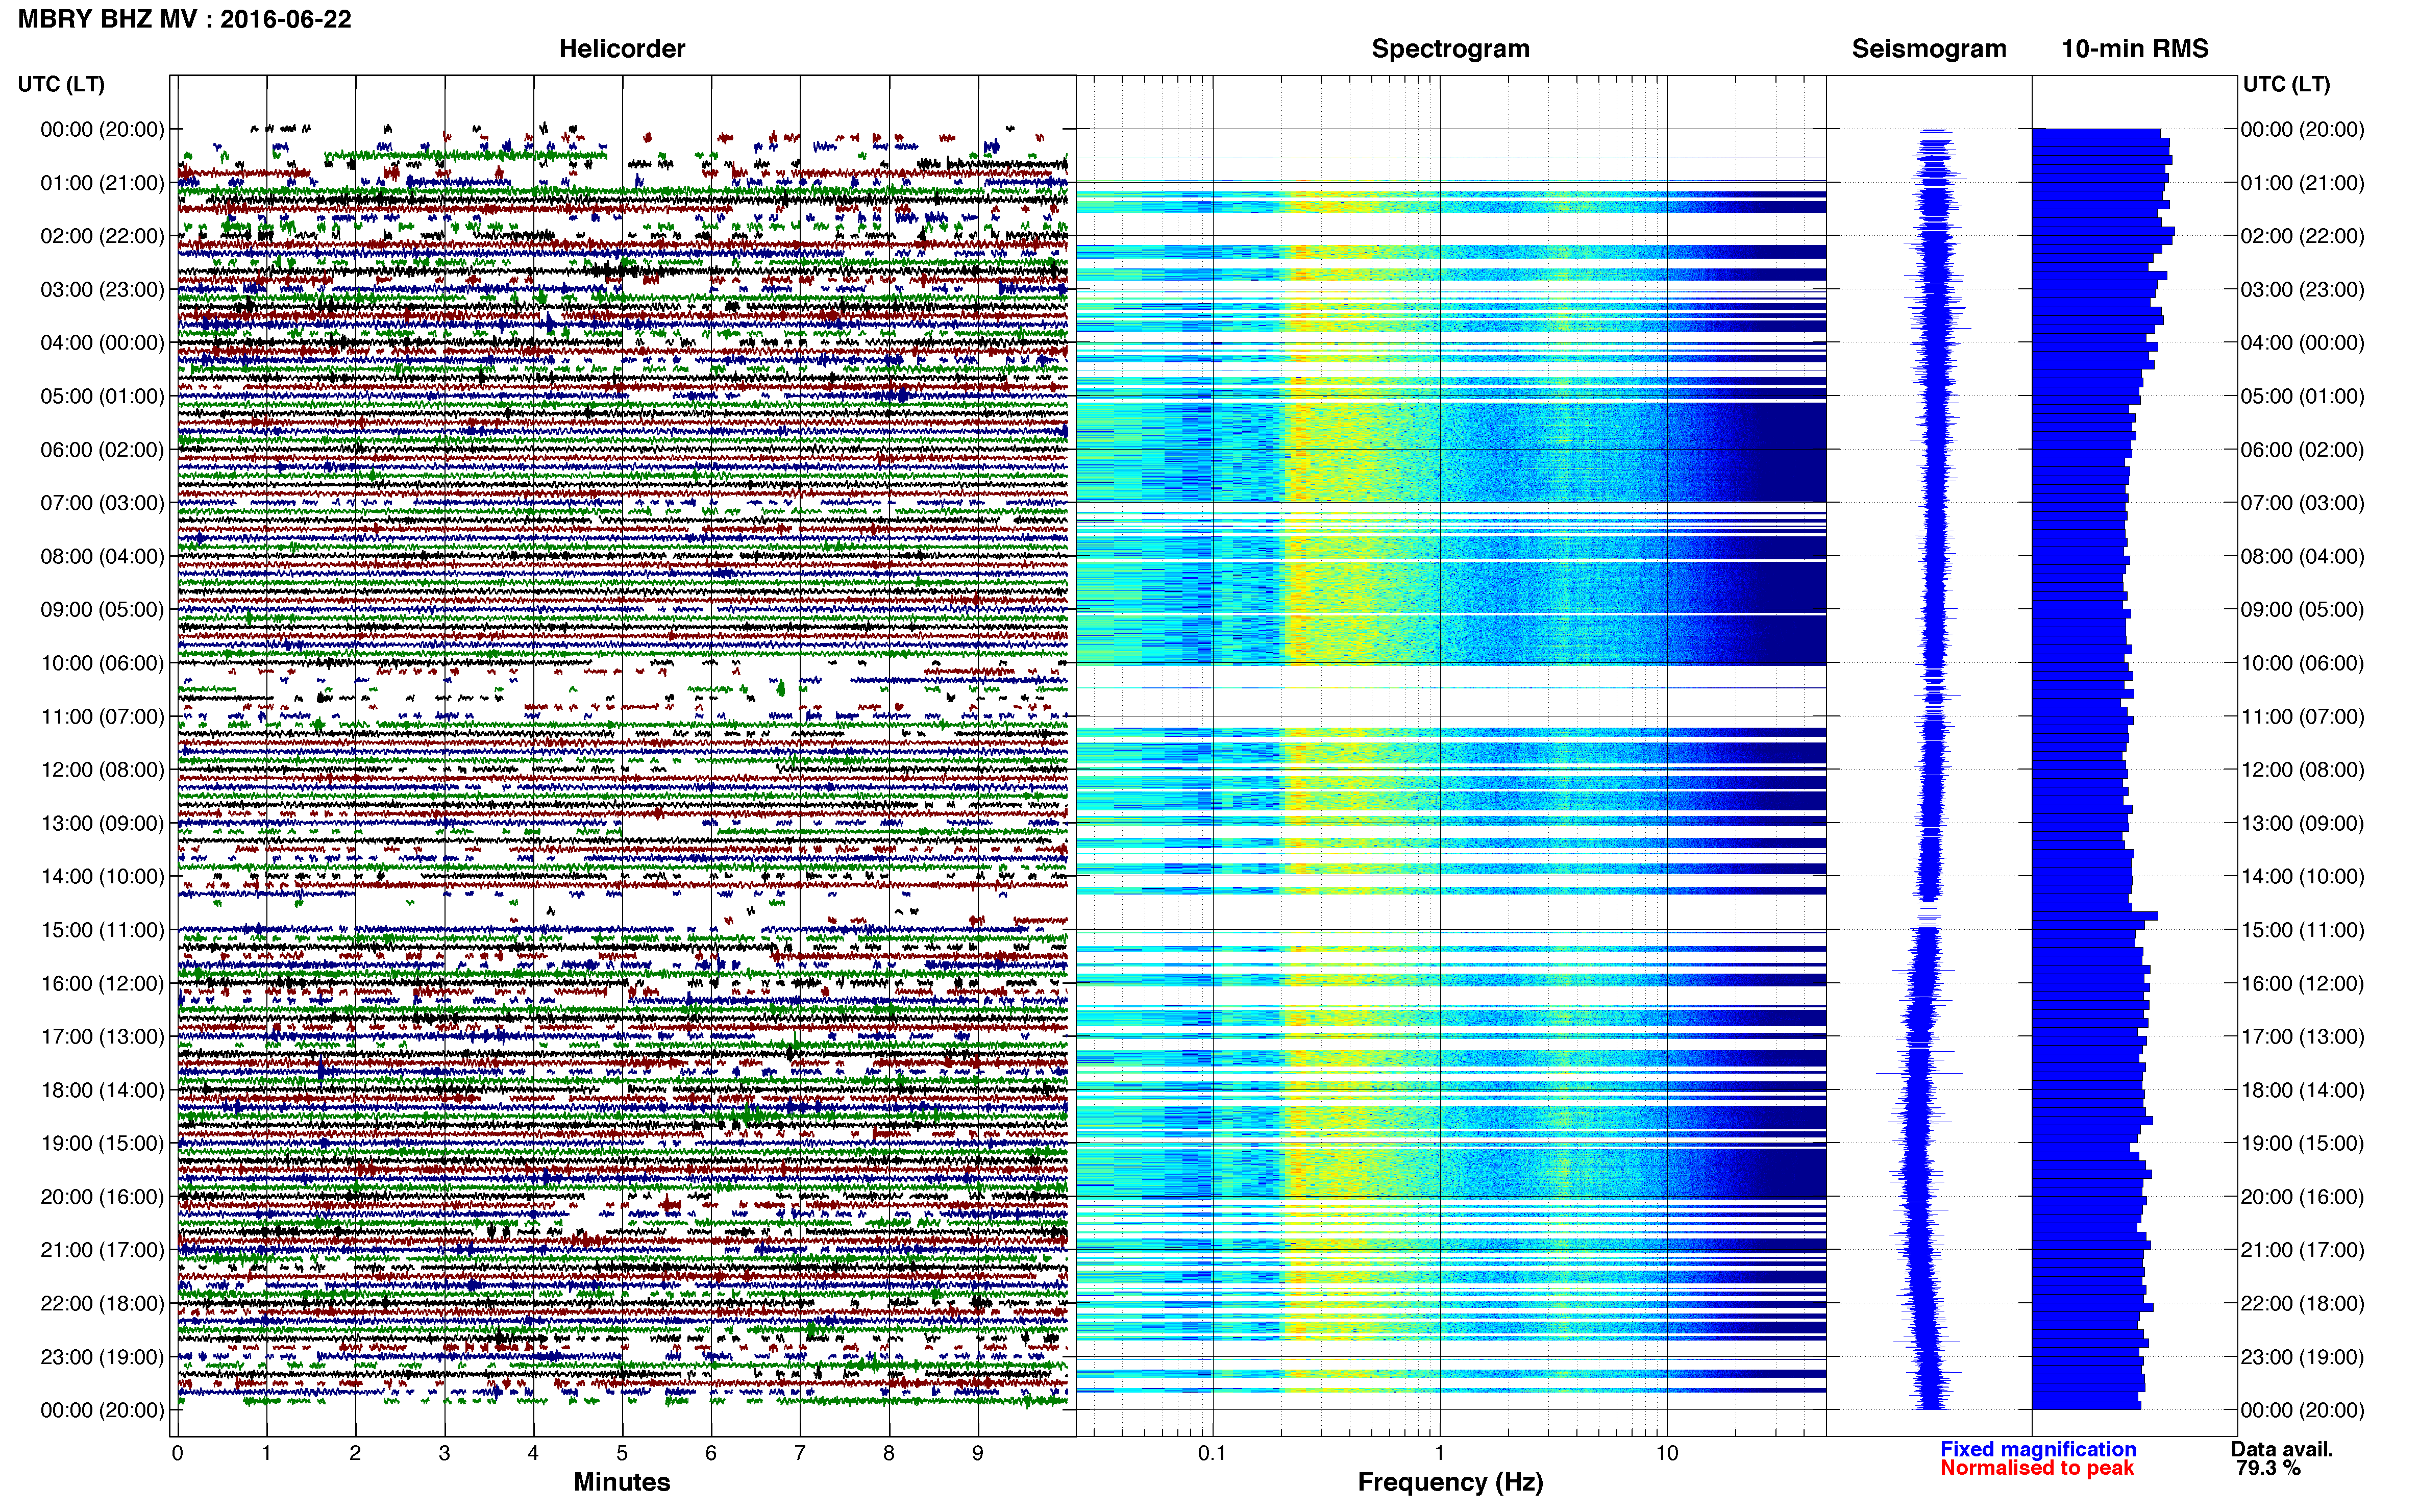Click the '6' tick on the Minutes axis
This screenshot has height=1512, width=2419.
(711, 1453)
